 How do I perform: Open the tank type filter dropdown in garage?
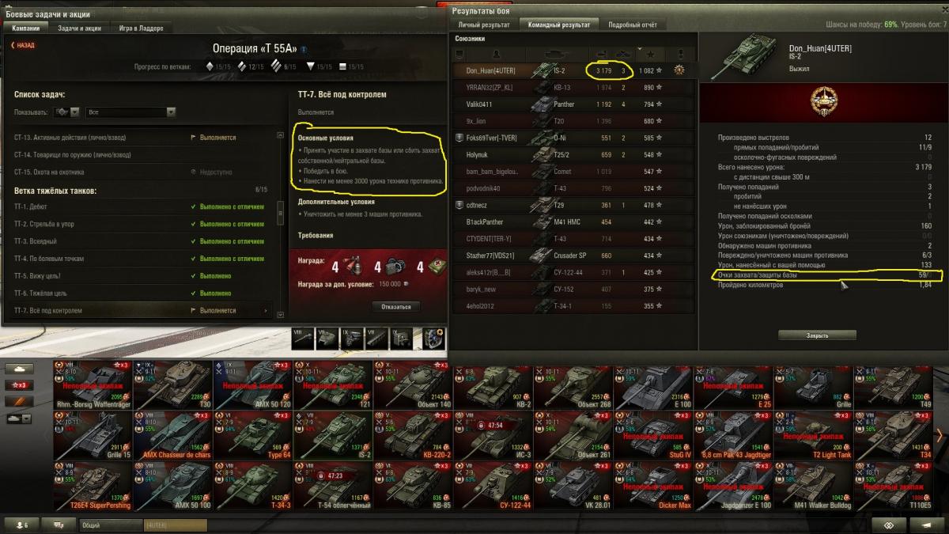tap(19, 418)
